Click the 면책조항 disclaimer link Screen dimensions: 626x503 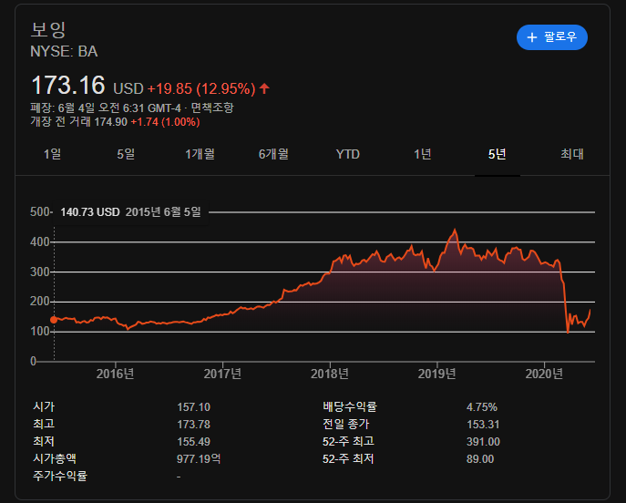point(212,108)
